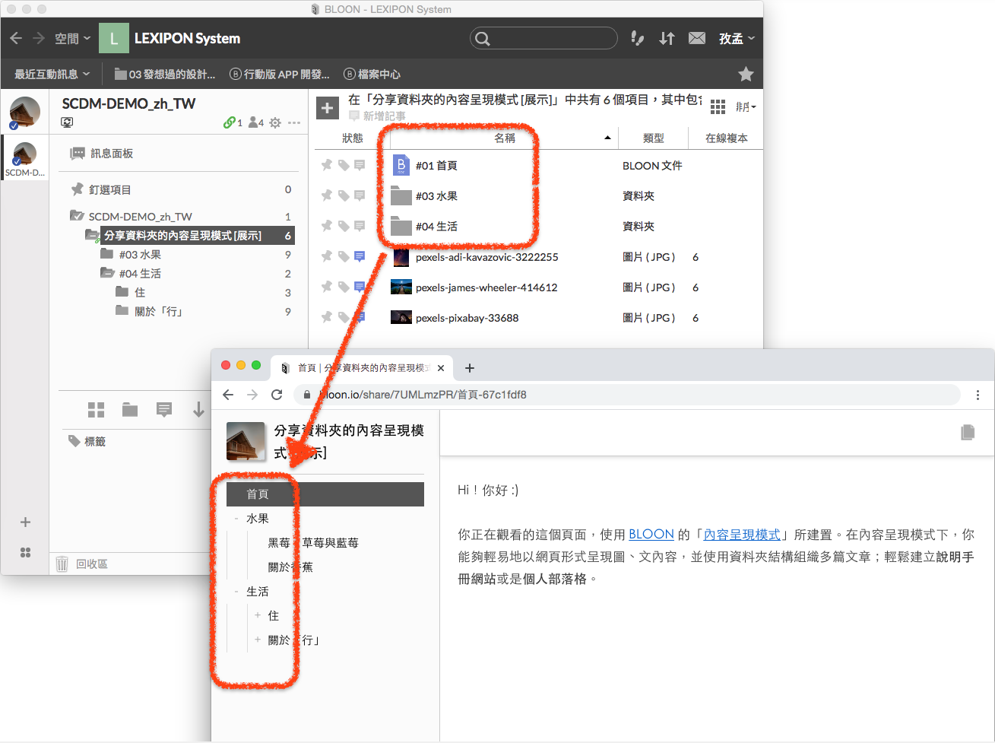
Task: Open the 孜孟 user account dropdown
Action: pyautogui.click(x=737, y=38)
